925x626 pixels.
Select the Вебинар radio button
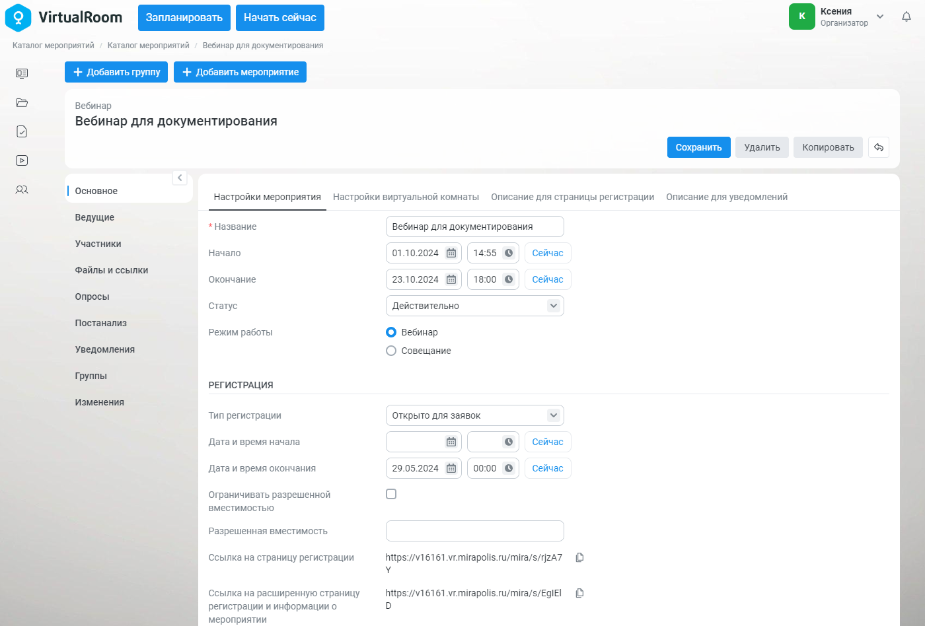391,332
